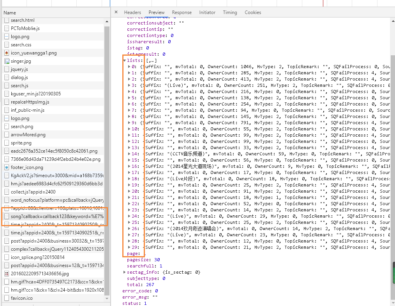
Task: Click the singer.jpg image icon
Action: (7, 61)
